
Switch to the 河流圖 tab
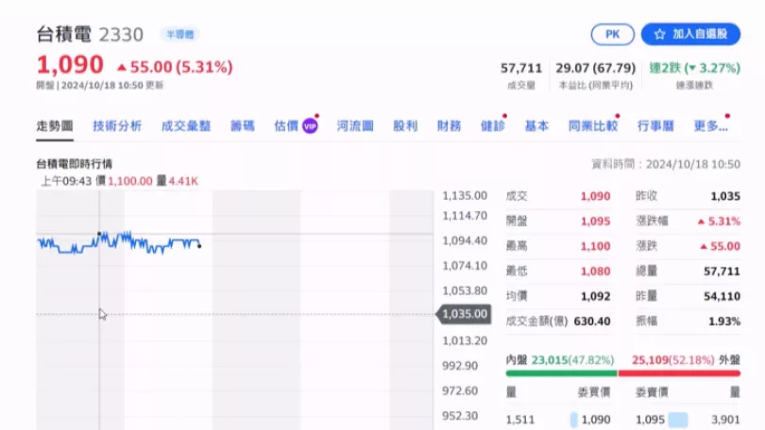pyautogui.click(x=355, y=126)
